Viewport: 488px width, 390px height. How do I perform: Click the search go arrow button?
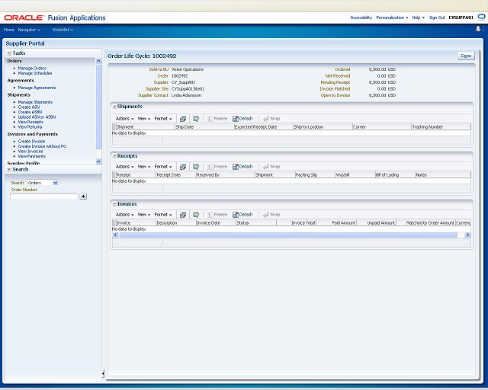(83, 197)
